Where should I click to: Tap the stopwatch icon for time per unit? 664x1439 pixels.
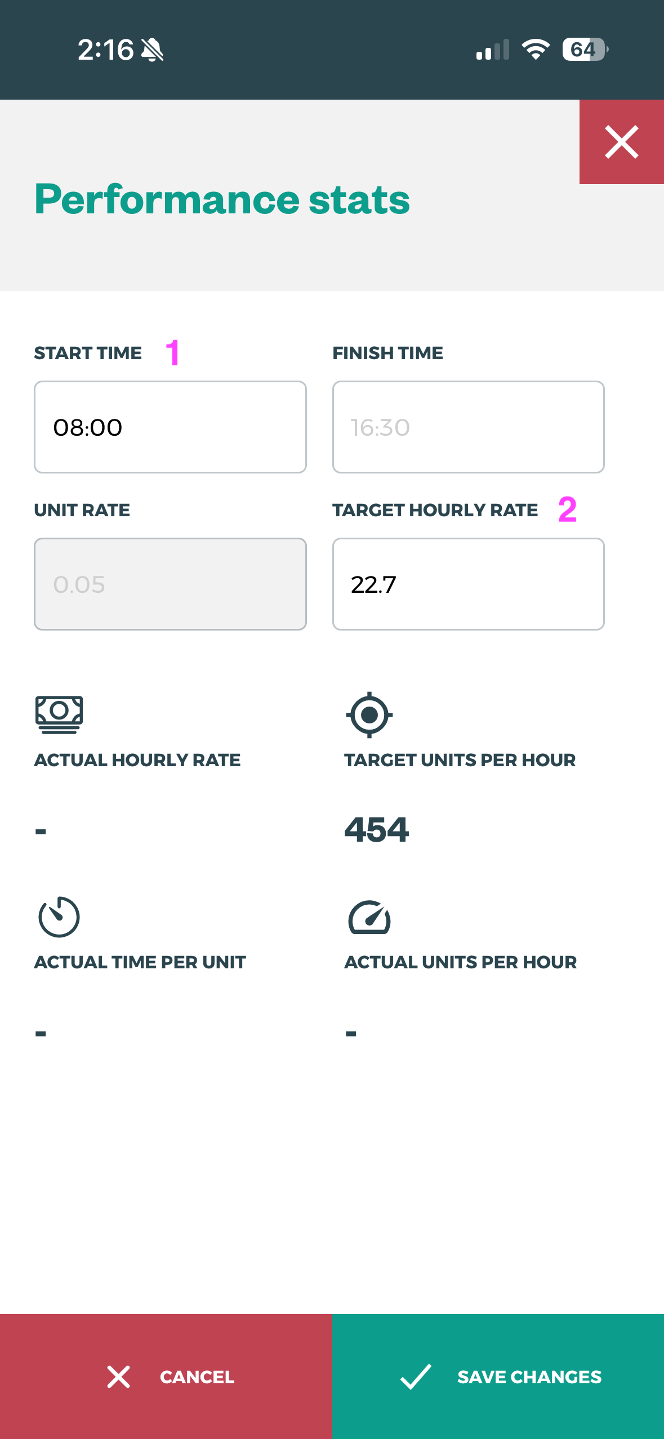click(59, 917)
